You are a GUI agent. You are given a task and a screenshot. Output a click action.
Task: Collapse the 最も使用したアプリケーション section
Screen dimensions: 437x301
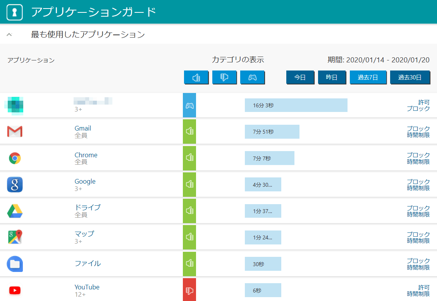point(10,34)
